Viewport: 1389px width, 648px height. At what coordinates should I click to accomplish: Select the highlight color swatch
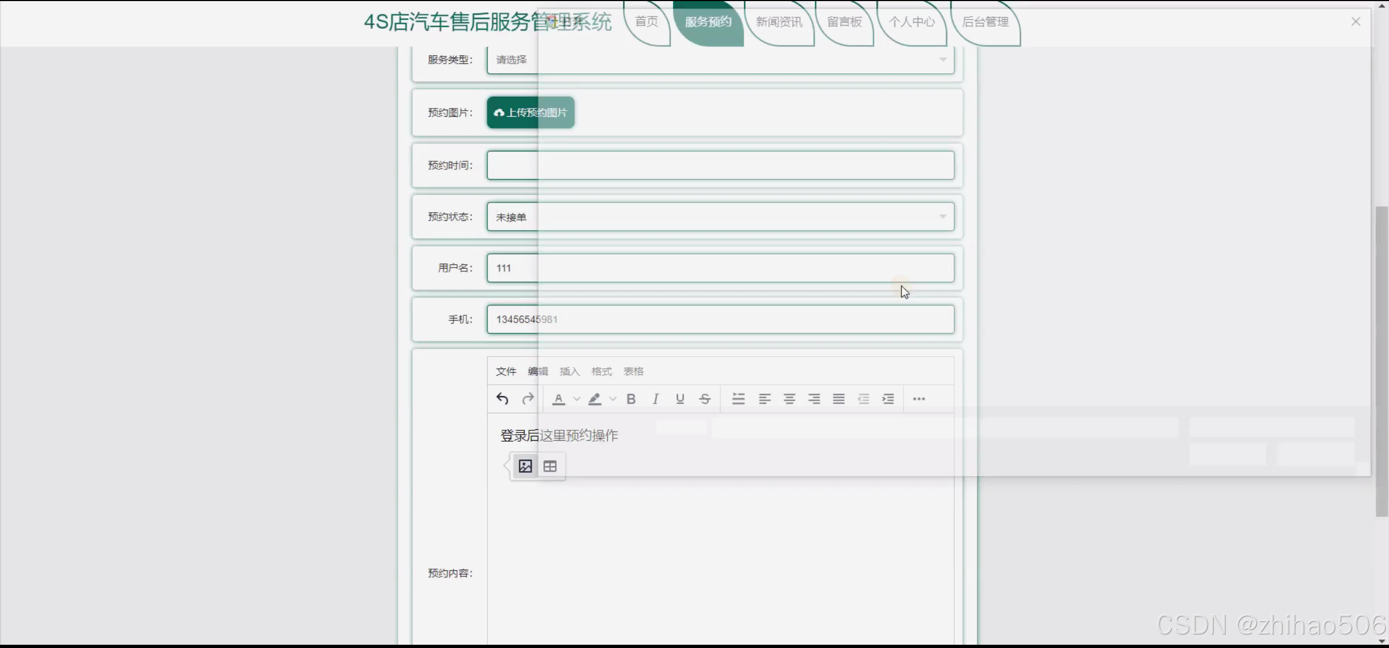pyautogui.click(x=594, y=398)
